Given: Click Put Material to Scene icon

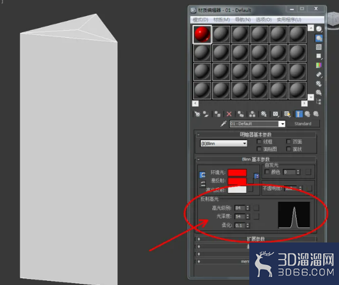Looking at the screenshot, I should coord(206,114).
